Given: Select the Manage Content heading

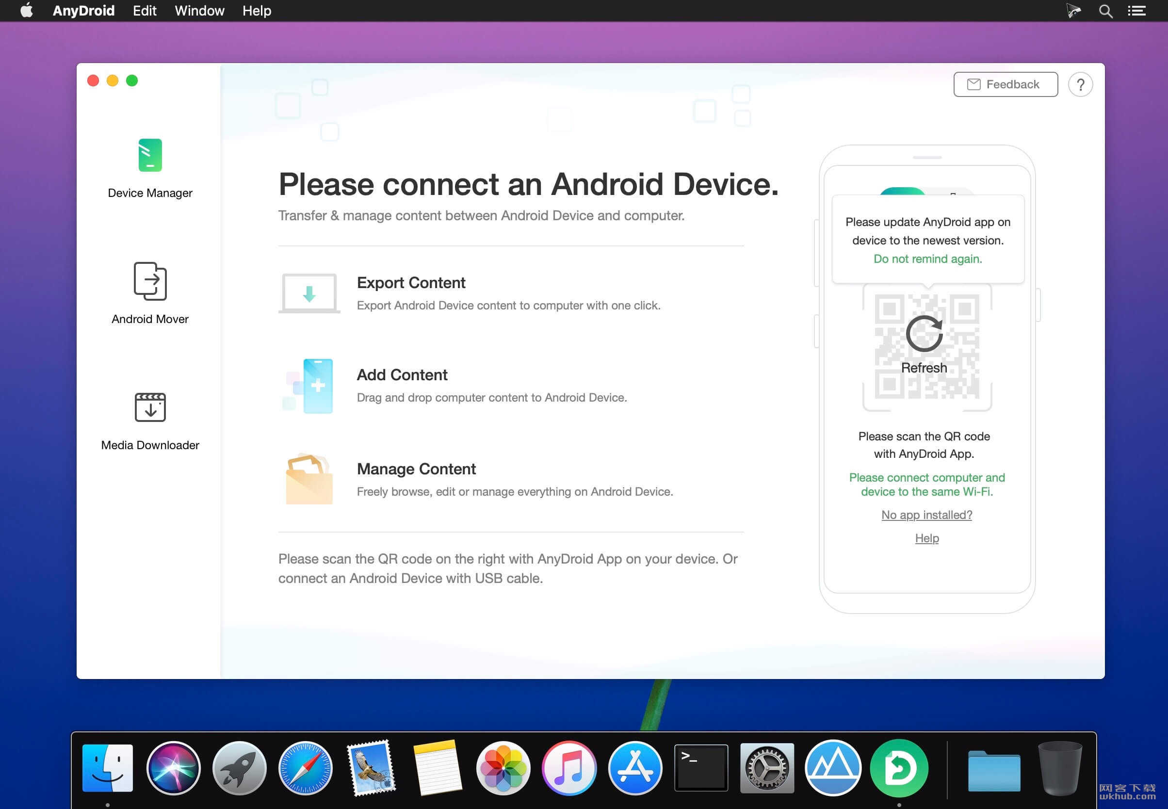Looking at the screenshot, I should pyautogui.click(x=416, y=469).
